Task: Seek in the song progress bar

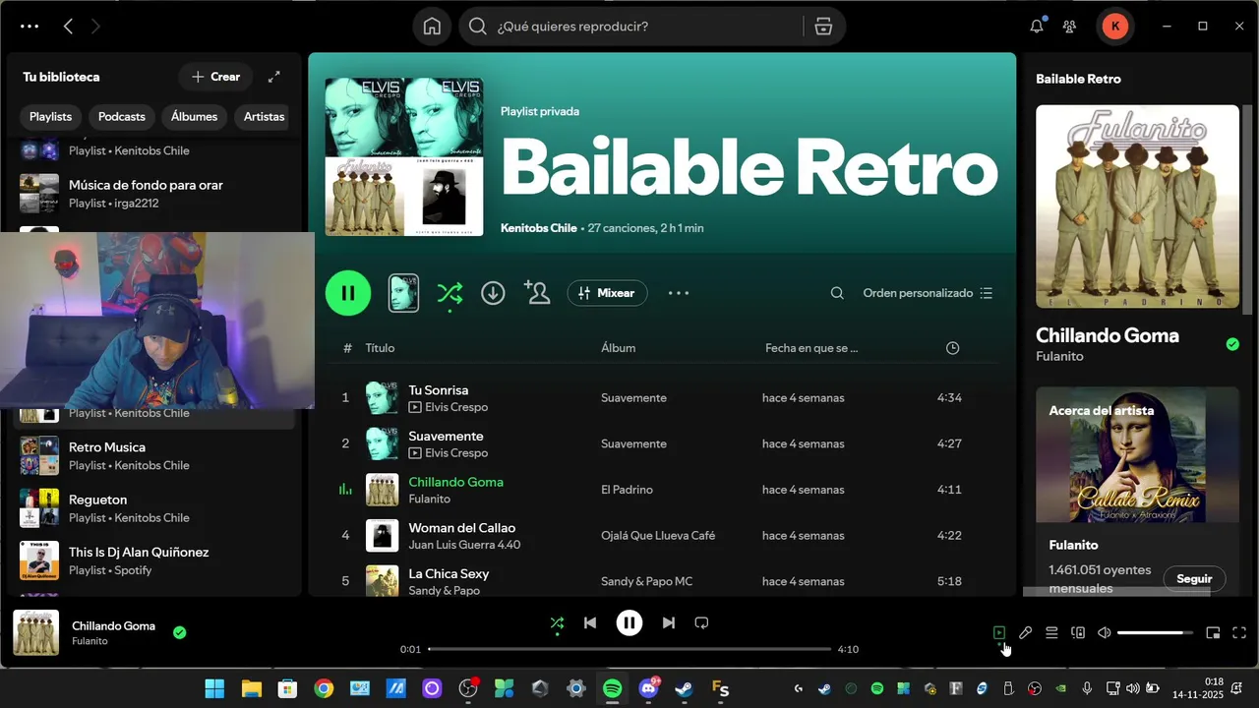Action: click(629, 649)
